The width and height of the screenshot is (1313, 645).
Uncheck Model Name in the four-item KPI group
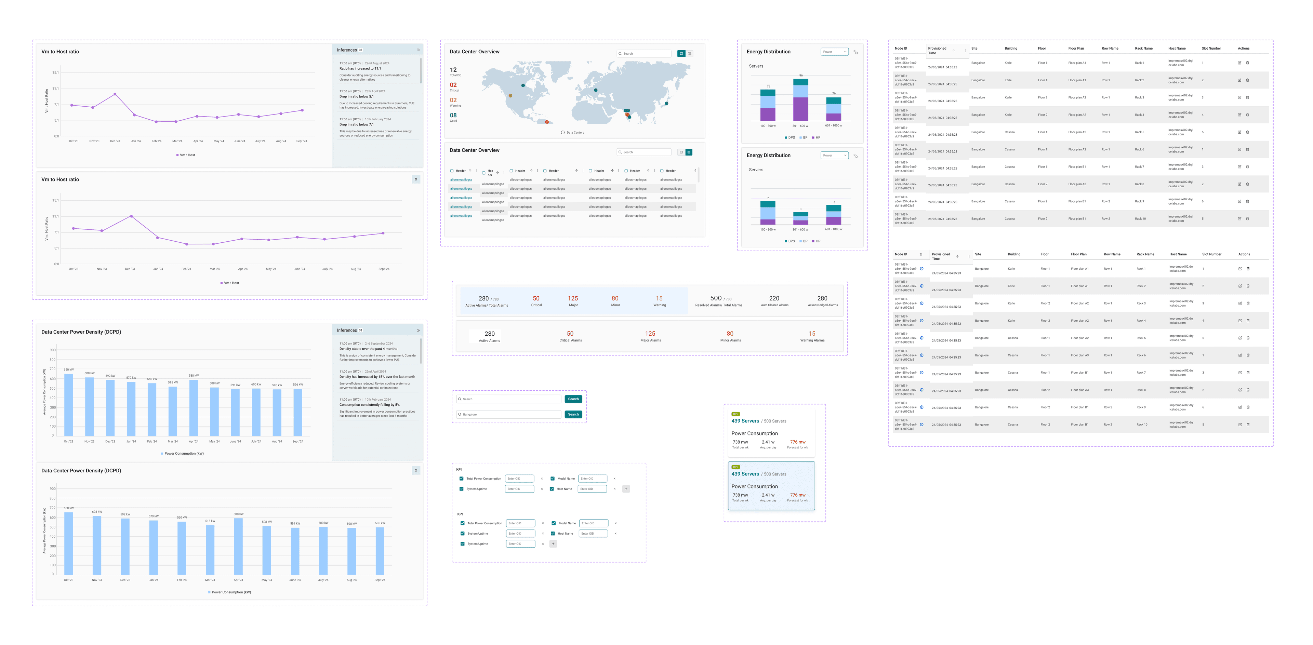pos(553,479)
